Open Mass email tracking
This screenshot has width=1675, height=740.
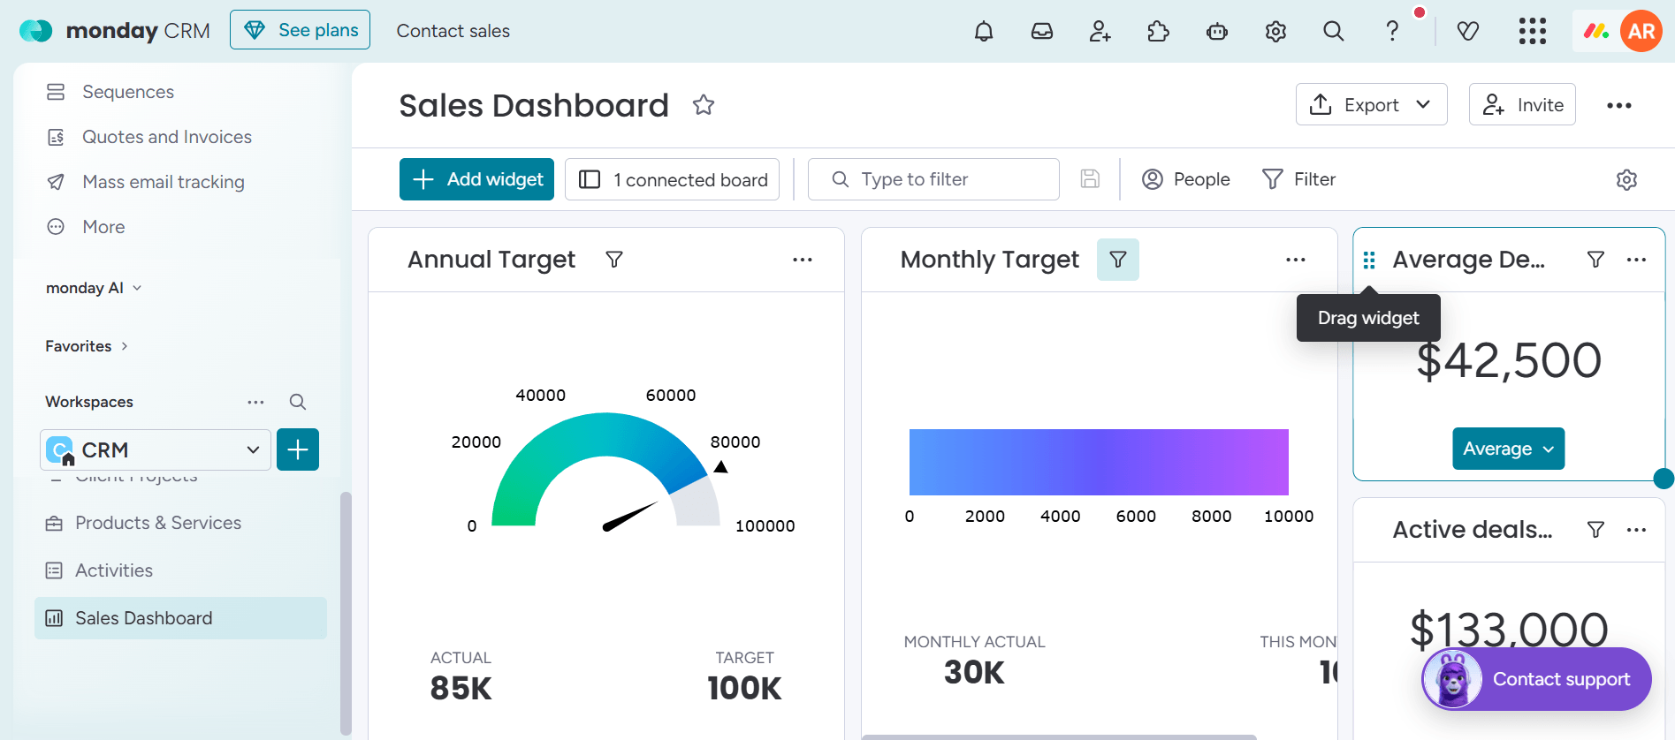[x=164, y=182]
